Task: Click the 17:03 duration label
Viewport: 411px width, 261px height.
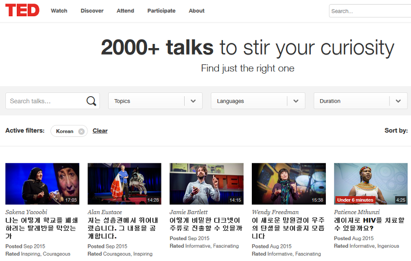Action: (x=71, y=200)
